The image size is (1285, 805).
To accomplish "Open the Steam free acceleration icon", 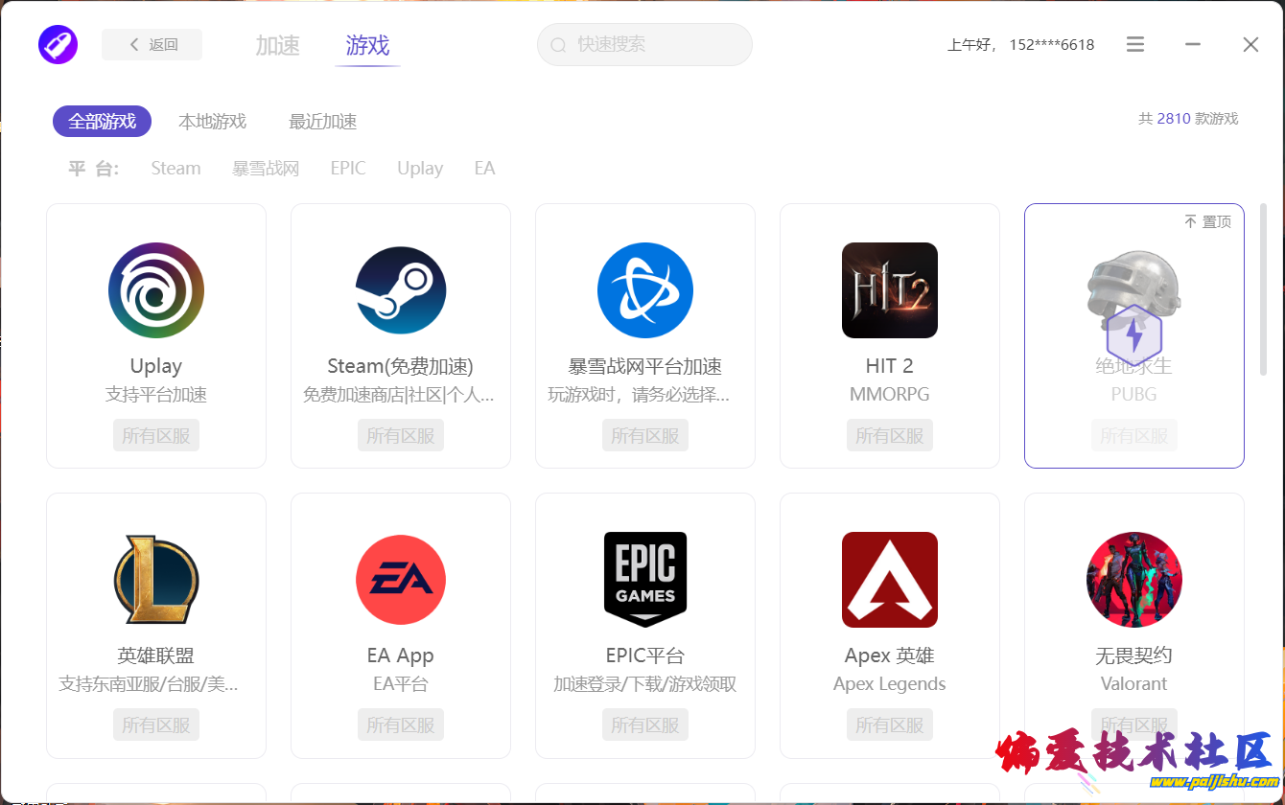I will 401,290.
